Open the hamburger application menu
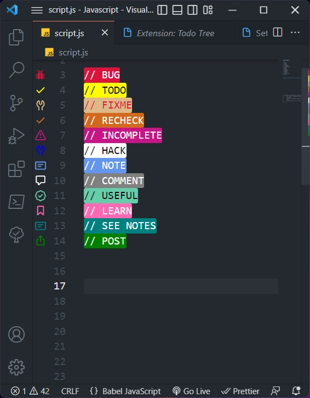Image resolution: width=310 pixels, height=398 pixels. [x=37, y=10]
